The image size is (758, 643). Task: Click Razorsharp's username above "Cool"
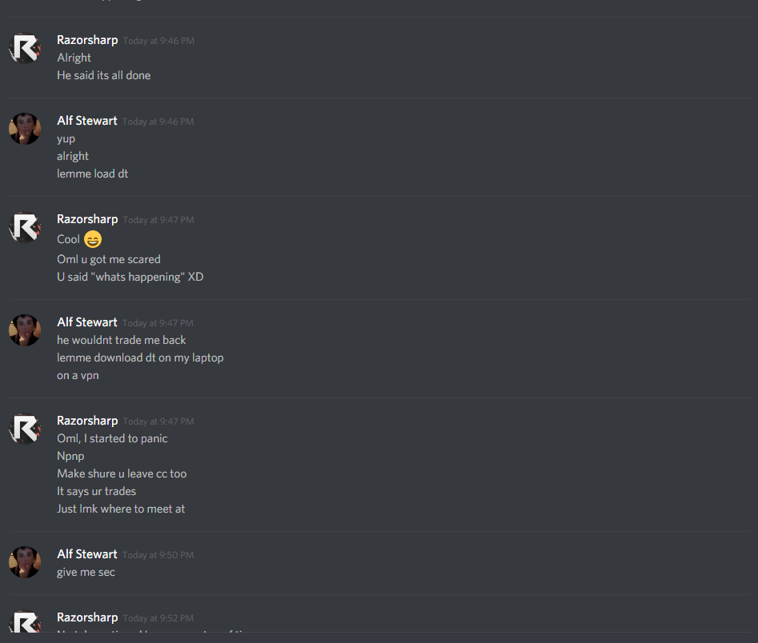pos(87,219)
